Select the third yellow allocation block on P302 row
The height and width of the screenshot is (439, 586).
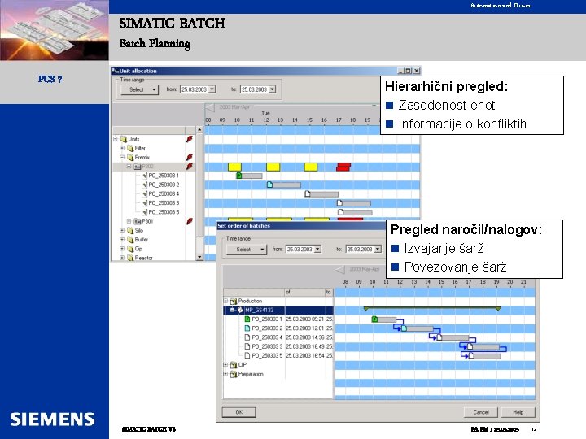point(311,167)
